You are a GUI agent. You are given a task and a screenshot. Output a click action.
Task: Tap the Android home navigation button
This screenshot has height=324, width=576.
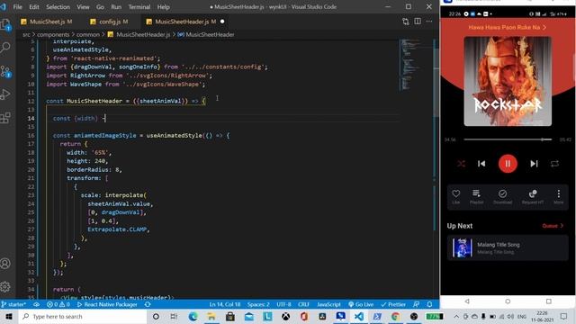[508, 301]
